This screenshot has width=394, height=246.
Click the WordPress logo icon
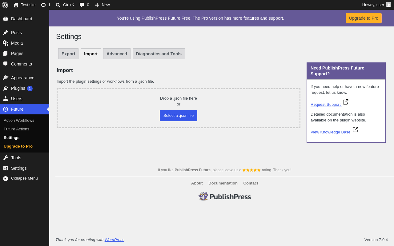[5, 5]
